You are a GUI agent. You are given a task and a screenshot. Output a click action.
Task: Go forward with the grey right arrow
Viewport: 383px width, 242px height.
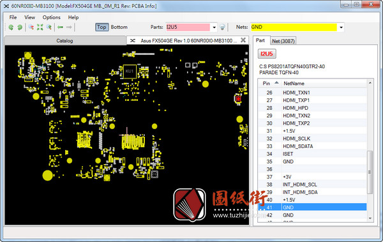coord(69,27)
